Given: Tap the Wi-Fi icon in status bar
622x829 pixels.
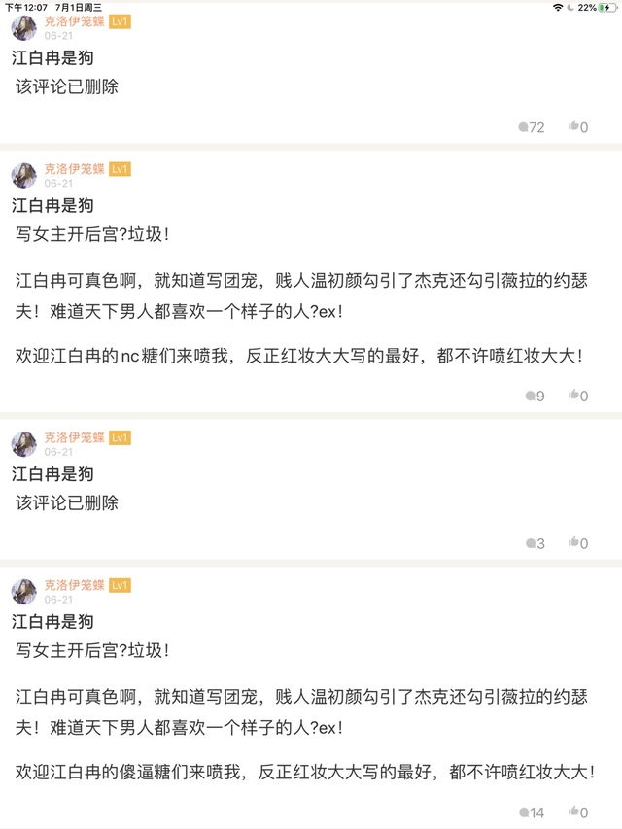Looking at the screenshot, I should 558,7.
